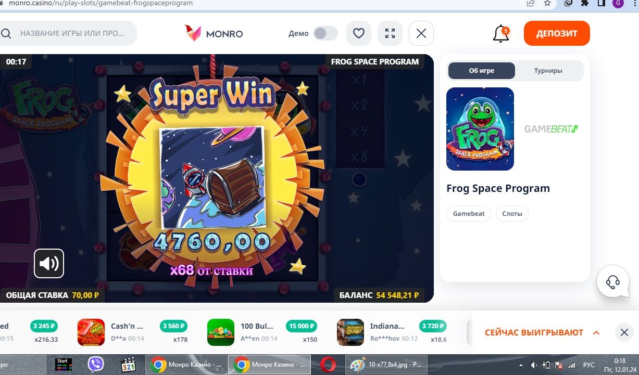Switch to the Турниры tab
The width and height of the screenshot is (639, 375).
(x=548, y=71)
